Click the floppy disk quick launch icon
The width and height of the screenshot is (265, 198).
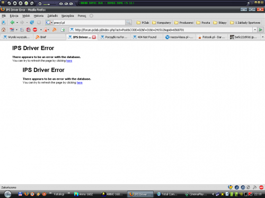(x=20, y=194)
